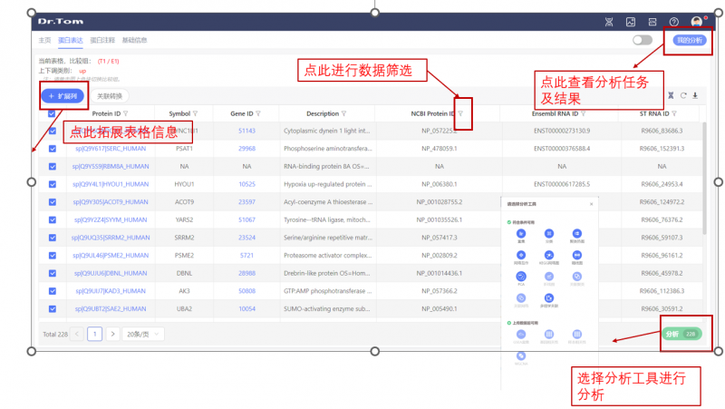Click the user avatar in the header

click(x=696, y=22)
